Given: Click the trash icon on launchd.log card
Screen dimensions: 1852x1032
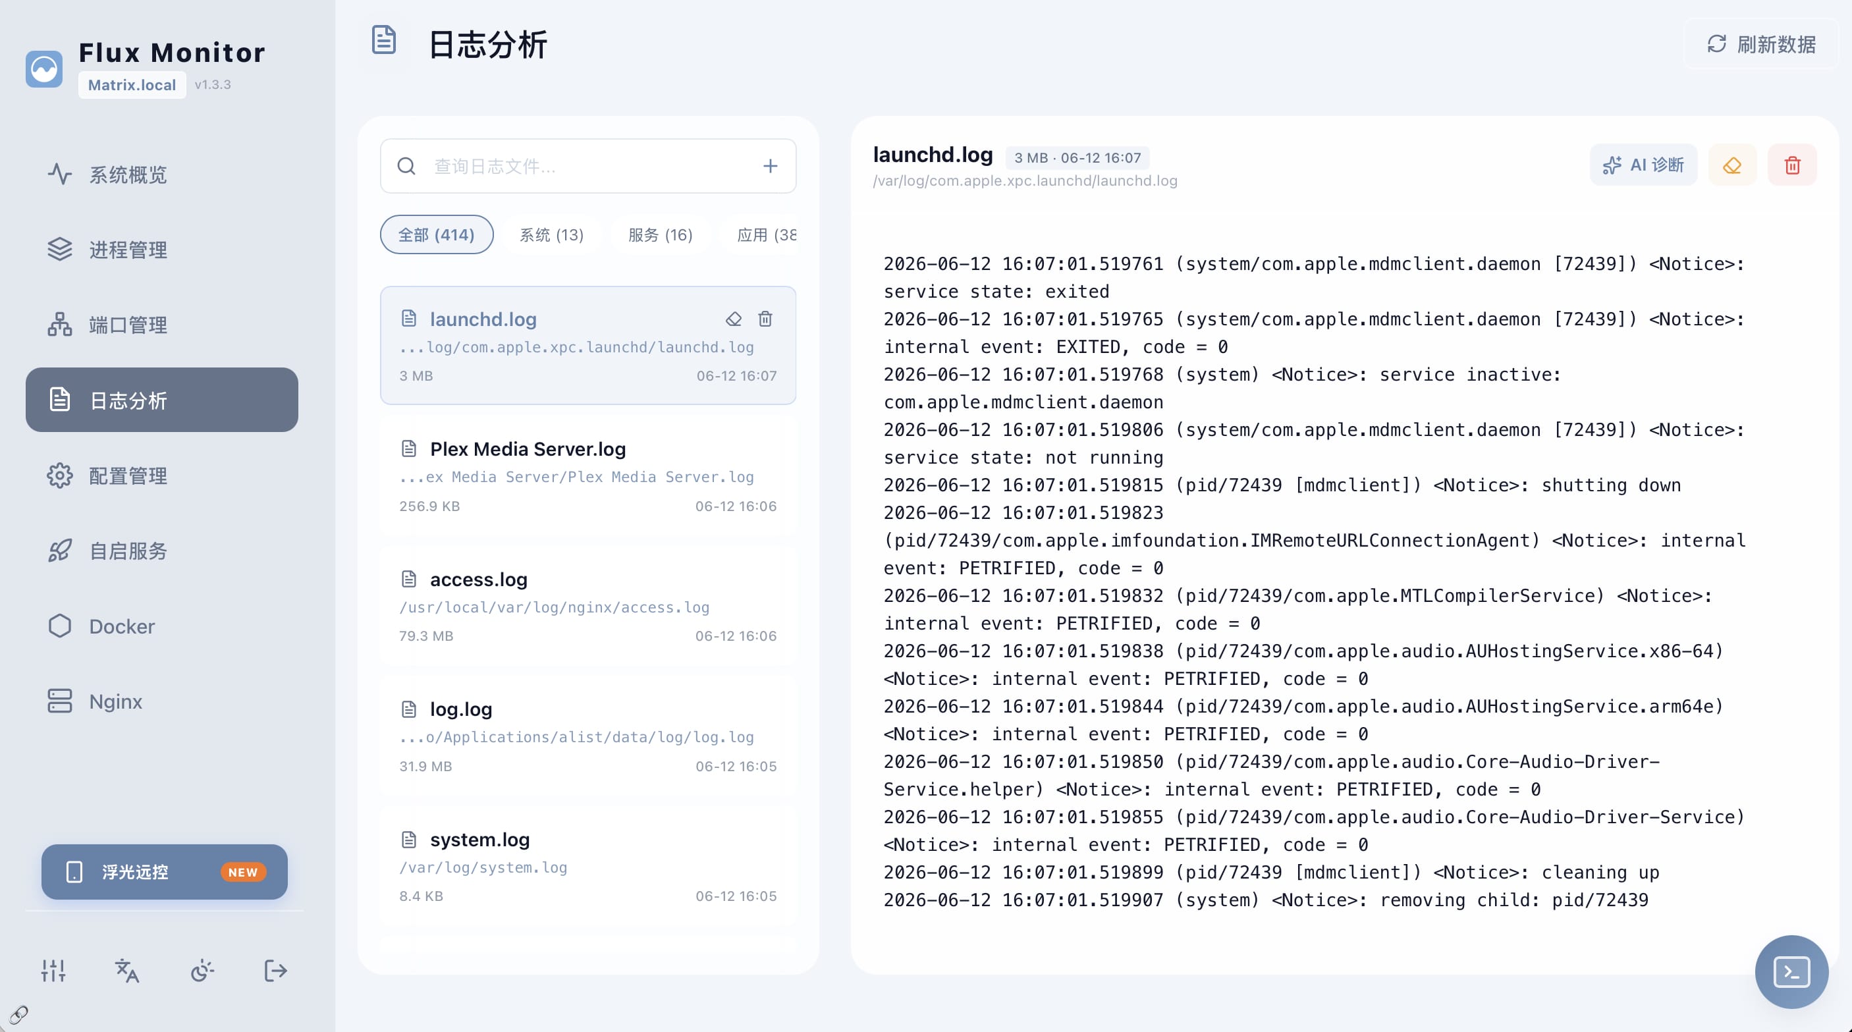Looking at the screenshot, I should point(765,319).
